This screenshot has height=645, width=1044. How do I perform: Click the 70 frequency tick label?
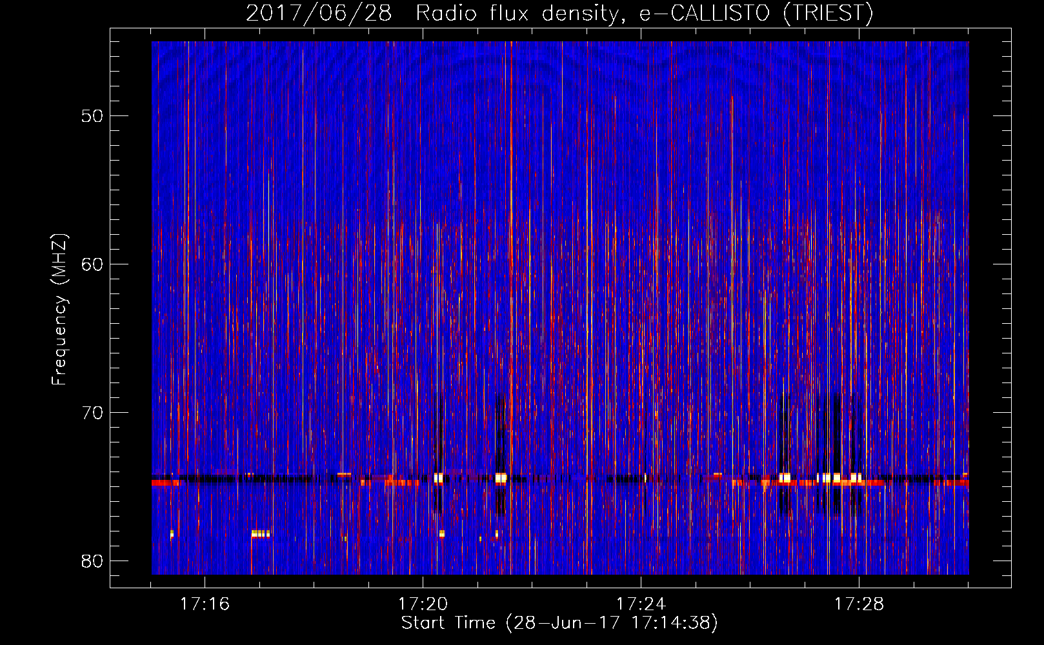click(92, 413)
